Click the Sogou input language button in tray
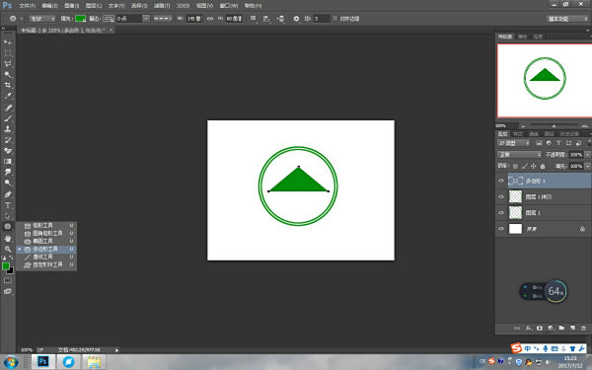Viewport: 592px width, 370px height. tap(528, 348)
